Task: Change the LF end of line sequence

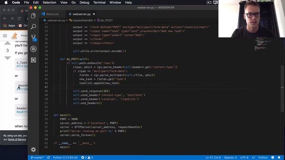Action: [253, 157]
